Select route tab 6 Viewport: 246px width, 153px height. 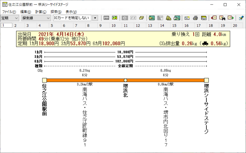click(67, 25)
